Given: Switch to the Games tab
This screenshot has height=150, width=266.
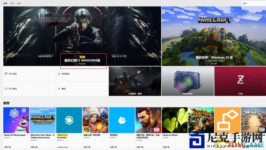Looking at the screenshot, I should pos(19,3).
